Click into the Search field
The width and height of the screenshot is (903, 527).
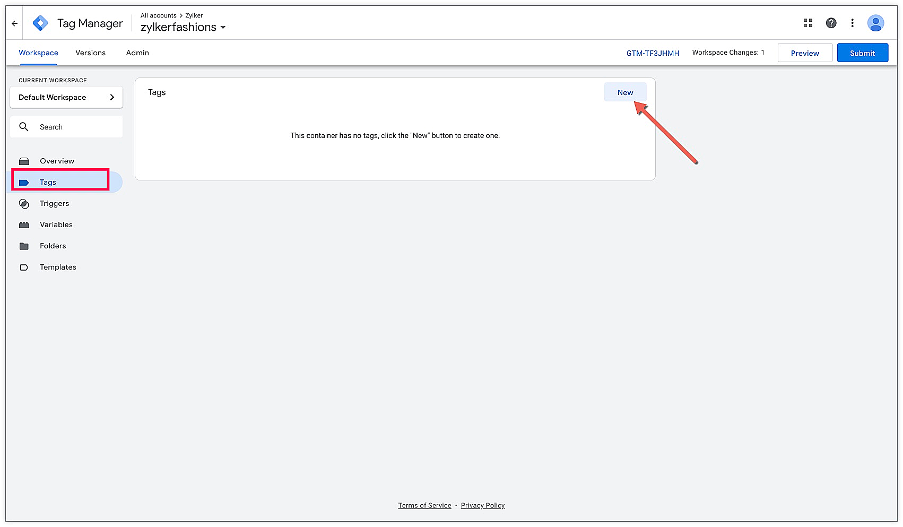coord(66,127)
